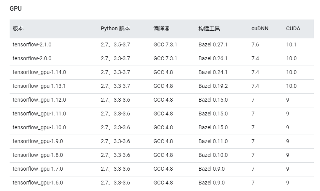Select the tensorflow-2.1.0 version cell
320x191 pixels.
[32, 44]
